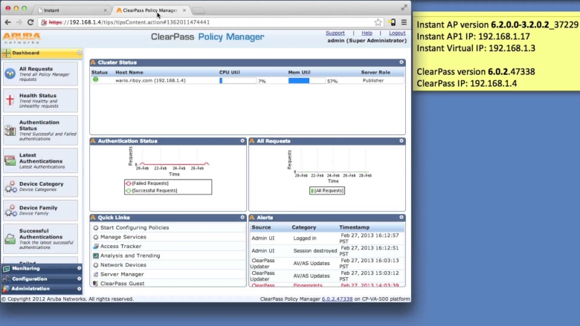Bookmark this page with star icon
The height and width of the screenshot is (326, 580).
pyautogui.click(x=378, y=22)
